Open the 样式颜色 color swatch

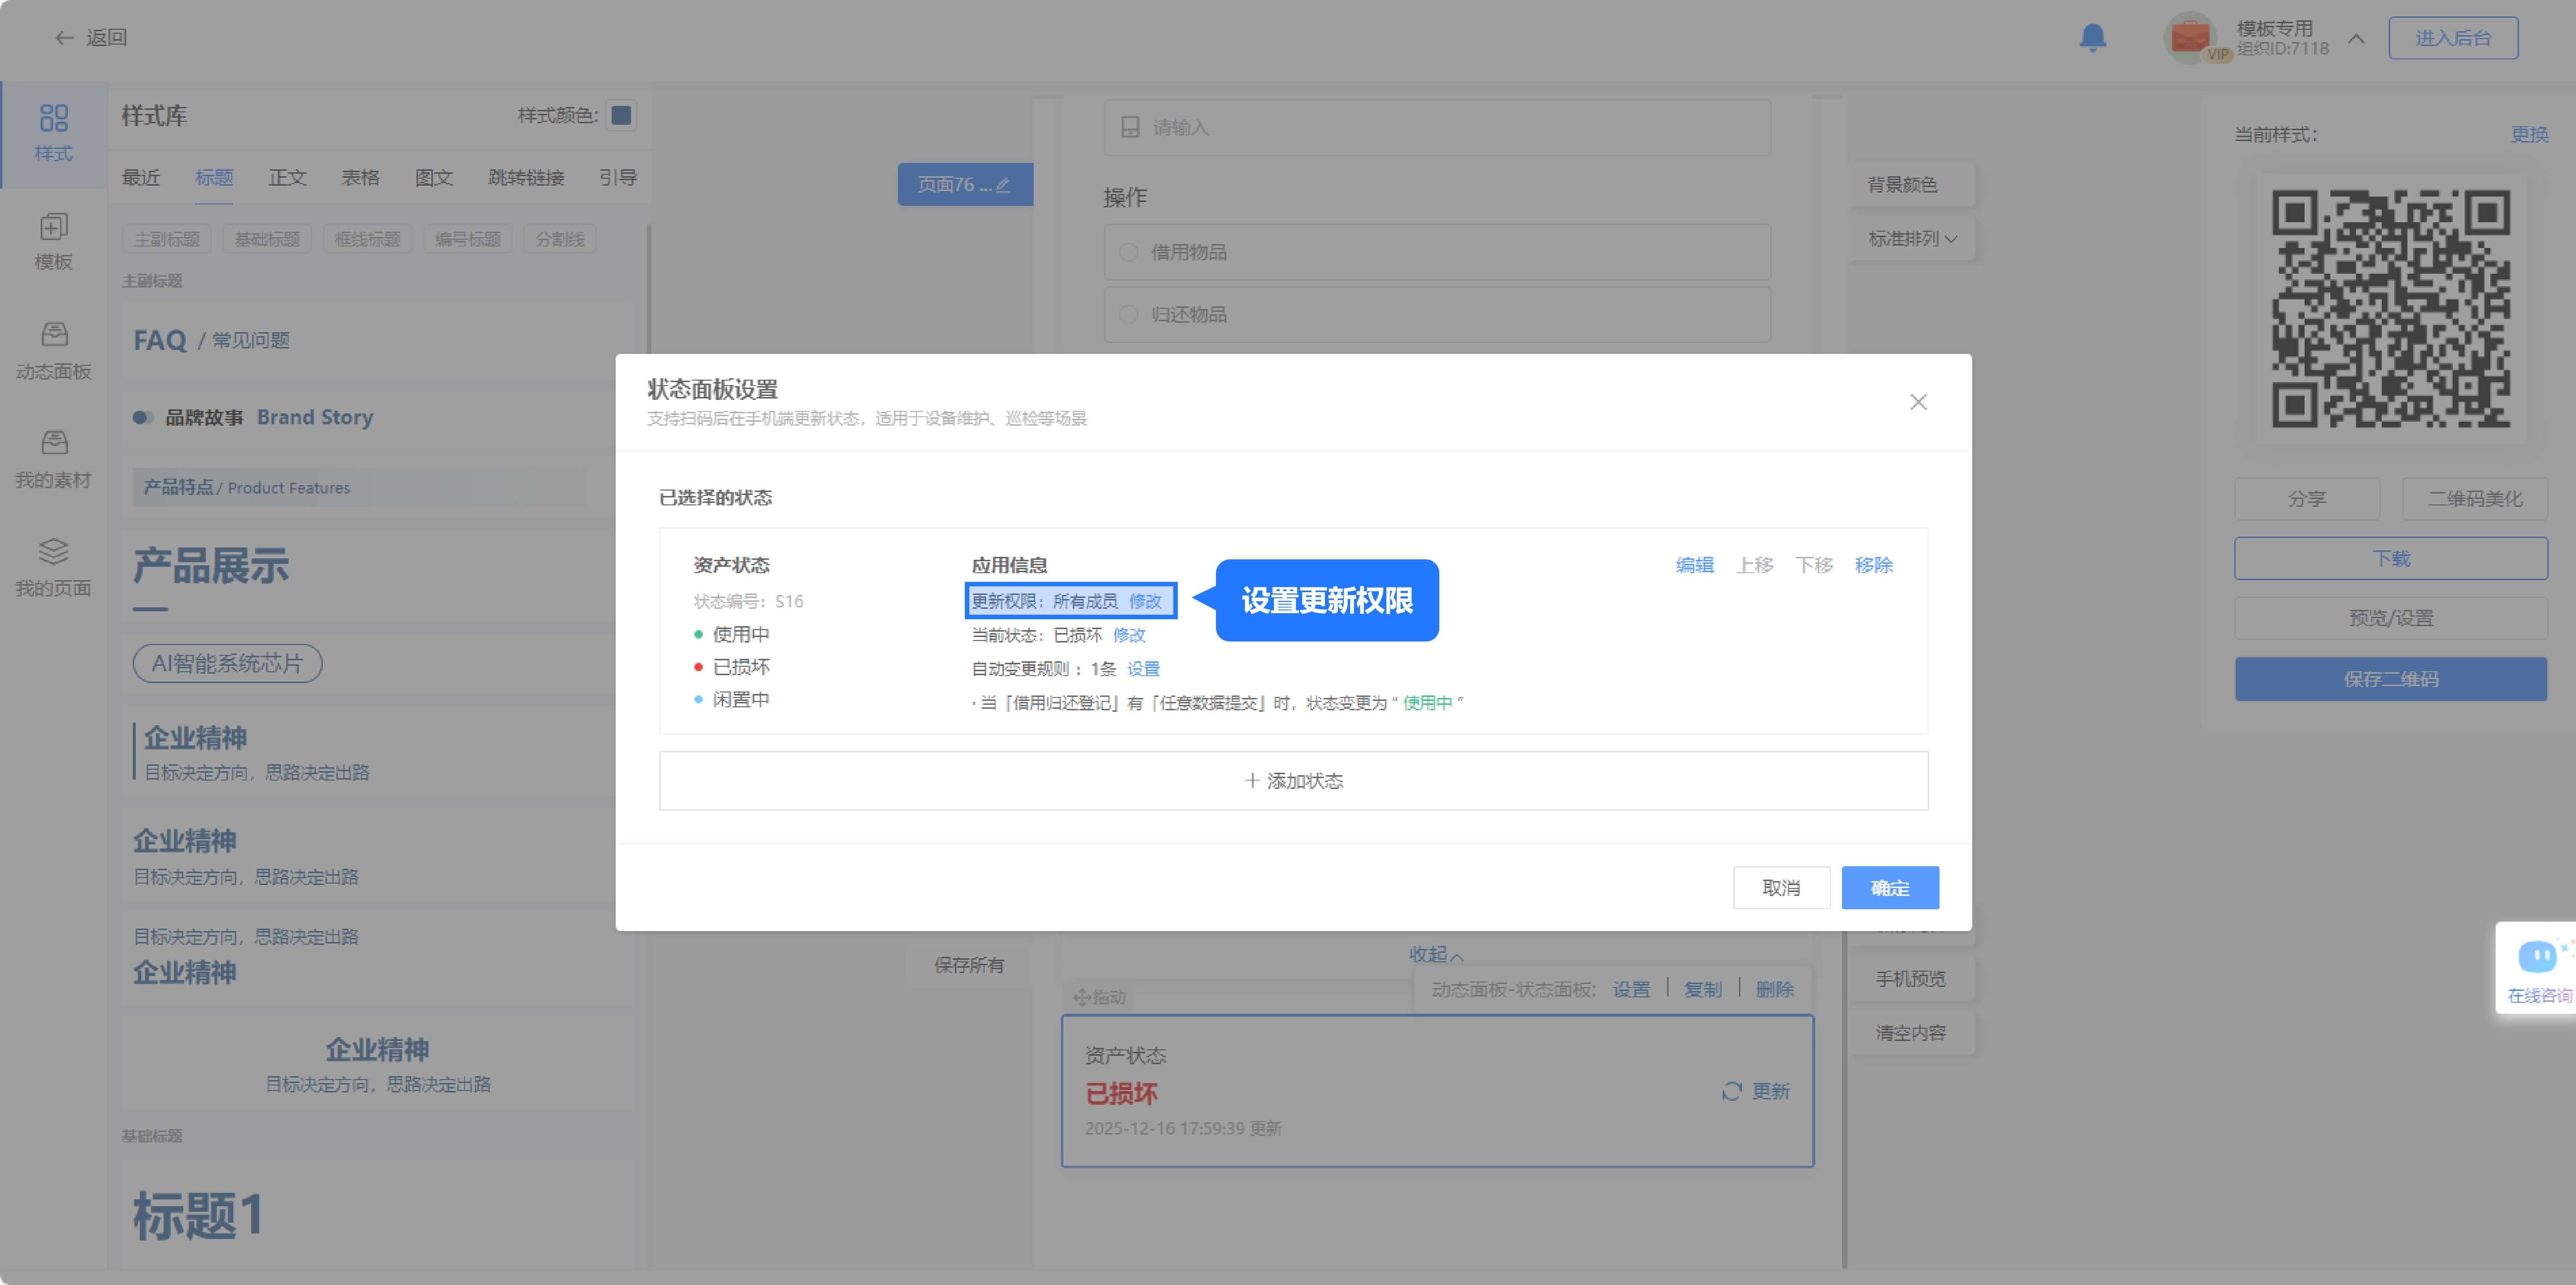coord(621,116)
